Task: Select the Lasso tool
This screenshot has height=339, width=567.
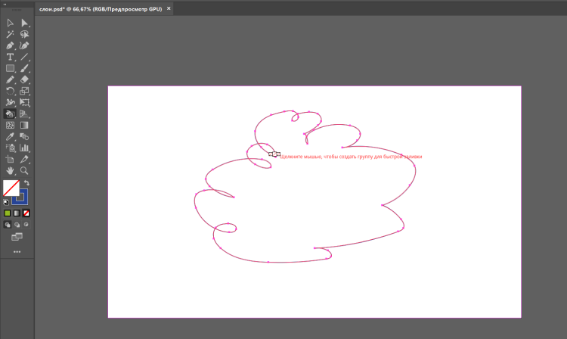Action: pyautogui.click(x=24, y=34)
